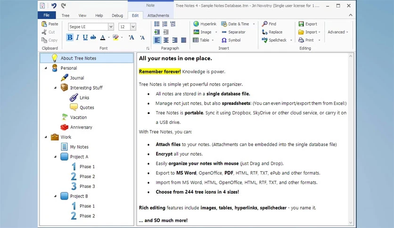The image size is (394, 228).
Task: Collapse the Project A node
Action: pyautogui.click(x=55, y=157)
